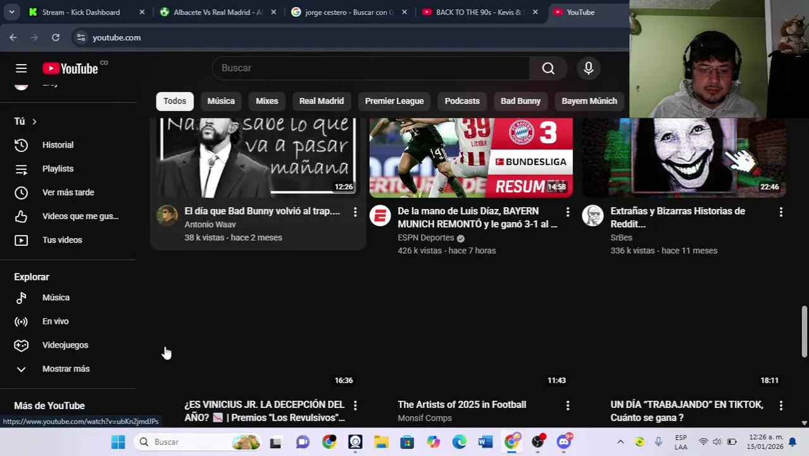Select the Música filter chip
The width and height of the screenshot is (809, 456).
tap(221, 101)
